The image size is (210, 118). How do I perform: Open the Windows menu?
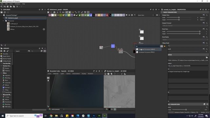tap(17, 4)
